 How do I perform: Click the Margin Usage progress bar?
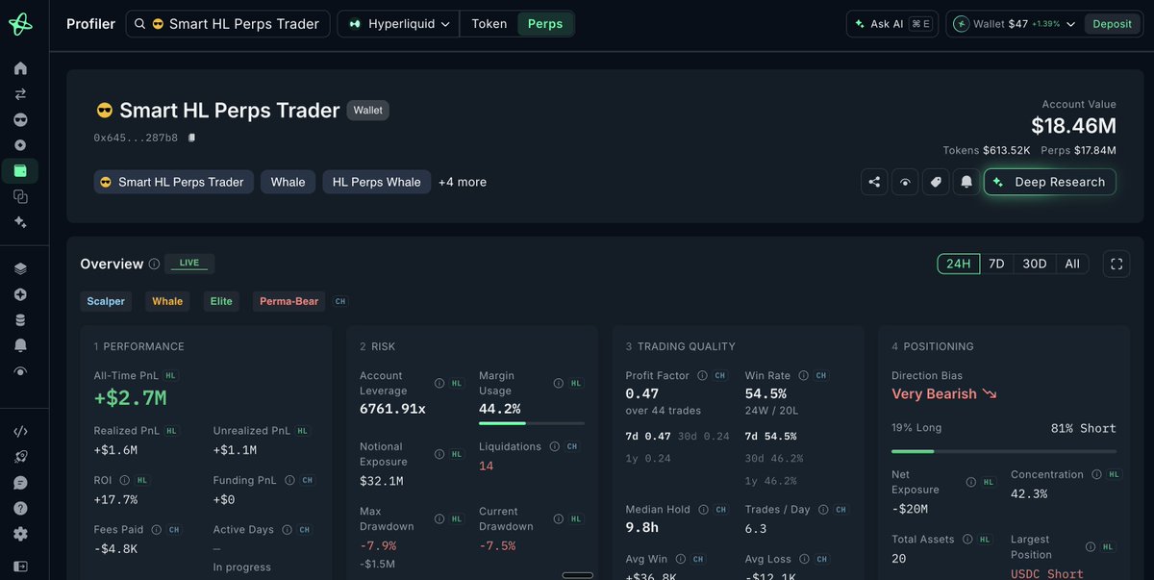click(532, 423)
